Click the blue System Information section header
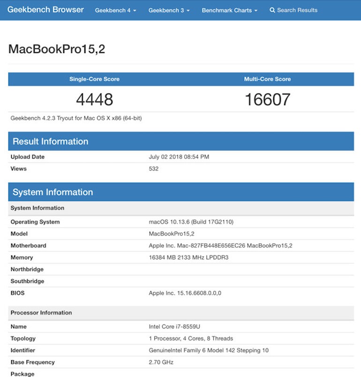 click(x=53, y=192)
